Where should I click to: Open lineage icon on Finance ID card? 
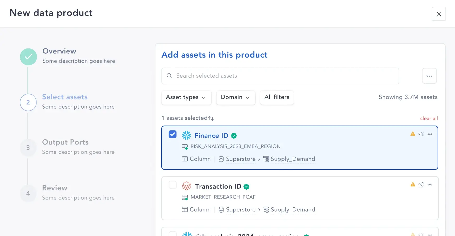tap(421, 134)
